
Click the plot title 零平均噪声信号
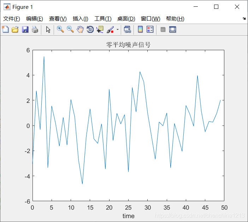click(x=128, y=45)
